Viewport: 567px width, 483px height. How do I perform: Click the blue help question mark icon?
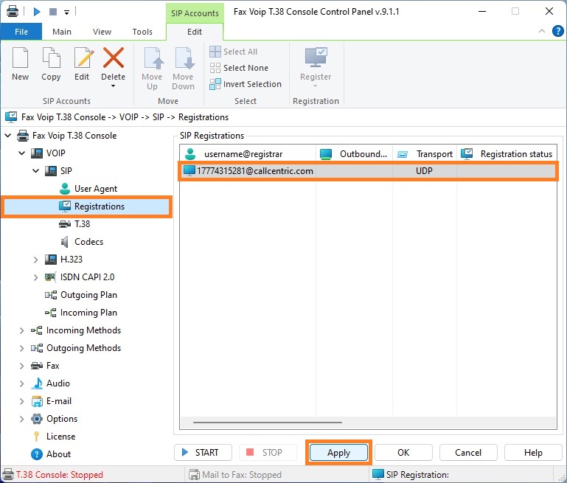(x=557, y=31)
